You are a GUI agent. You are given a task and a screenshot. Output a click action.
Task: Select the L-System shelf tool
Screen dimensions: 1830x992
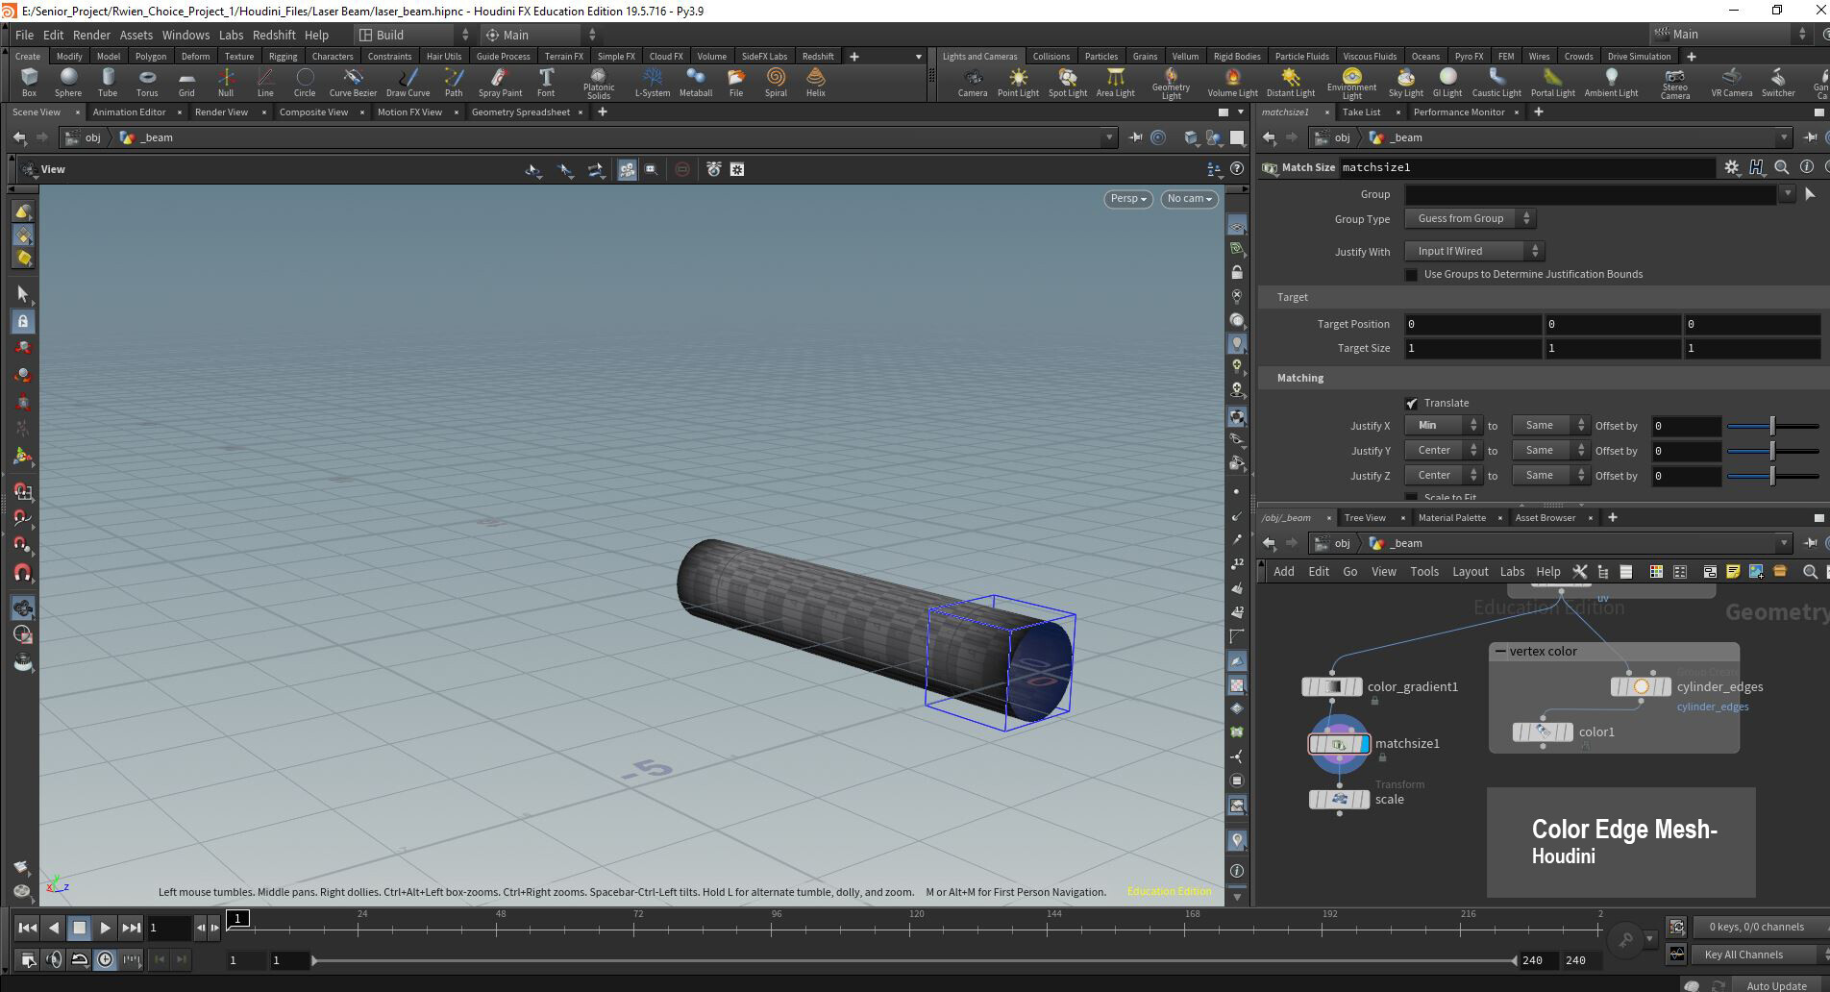click(x=652, y=81)
